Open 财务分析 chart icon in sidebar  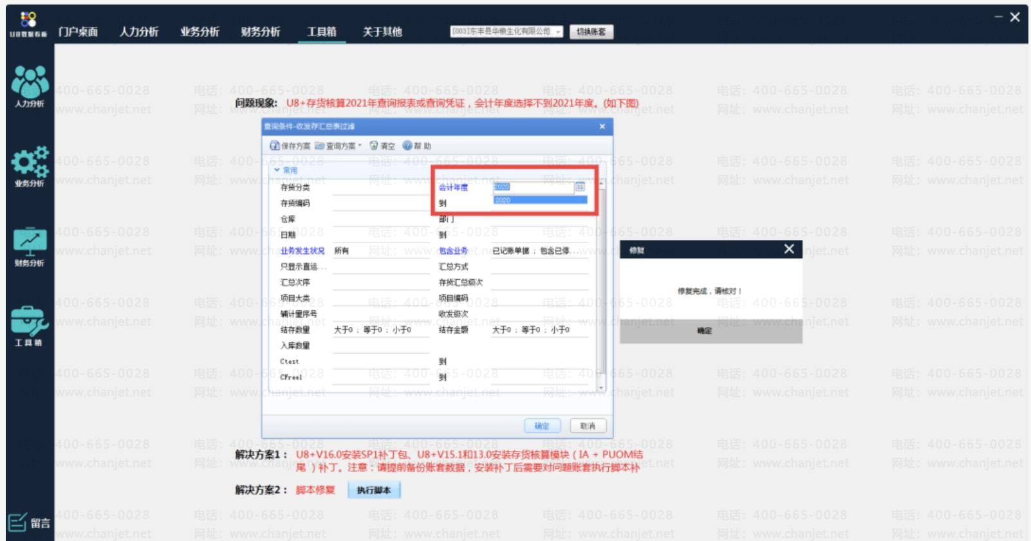click(x=30, y=247)
